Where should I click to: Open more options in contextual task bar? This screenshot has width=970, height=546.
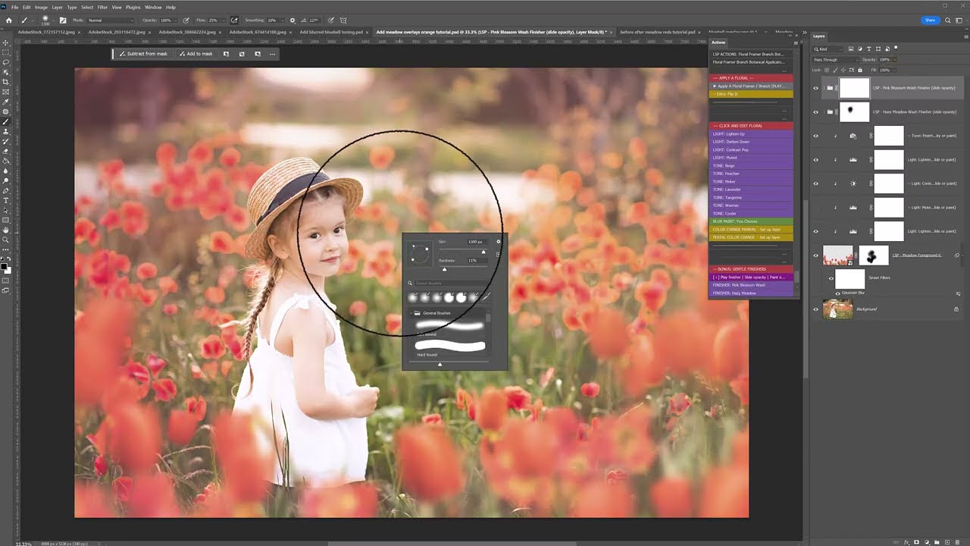273,54
